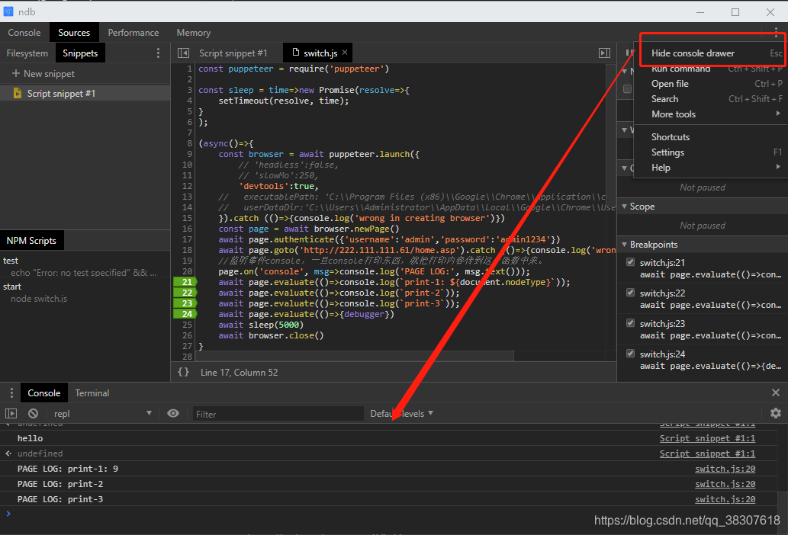Image resolution: width=788 pixels, height=535 pixels.
Task: Toggle breakpoint marker on line 22
Action: (185, 293)
